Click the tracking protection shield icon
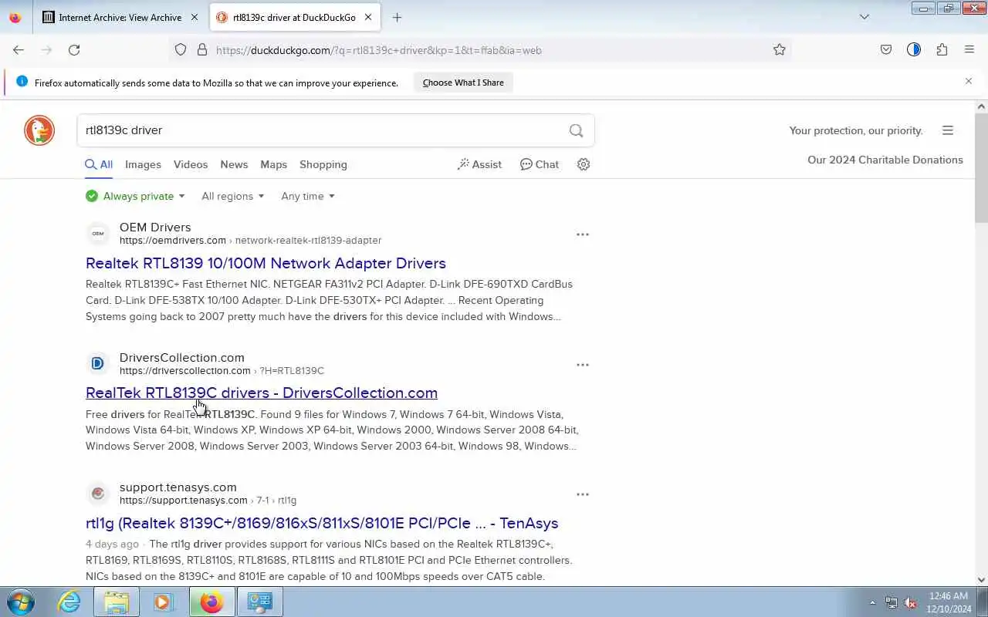 click(x=181, y=50)
